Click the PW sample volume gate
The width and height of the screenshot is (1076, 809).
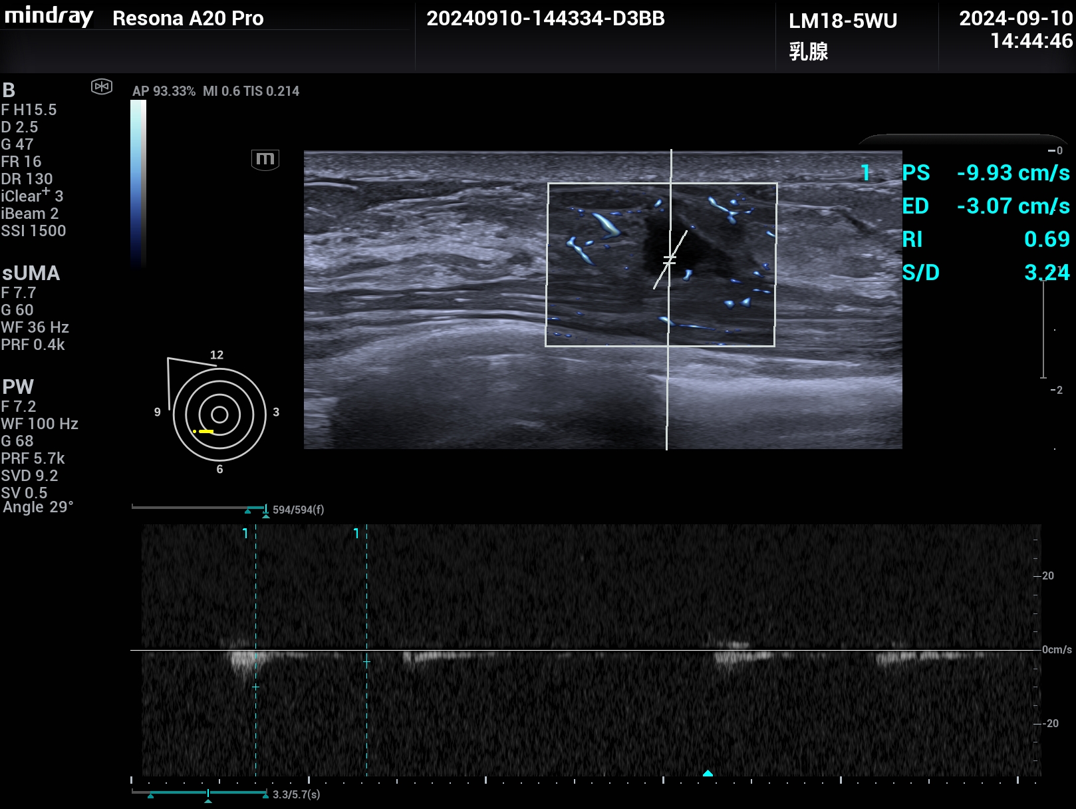(670, 259)
